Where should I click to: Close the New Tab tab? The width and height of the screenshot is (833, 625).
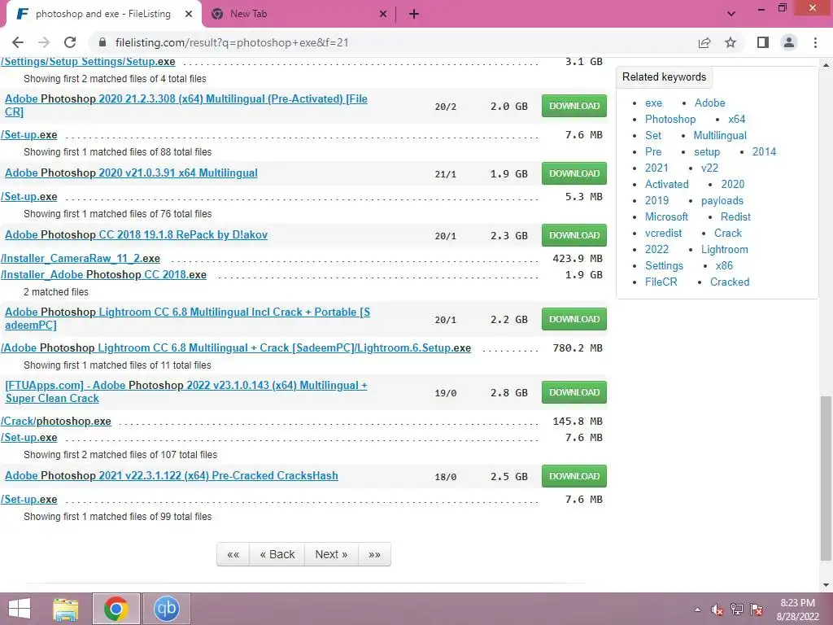[x=383, y=15]
